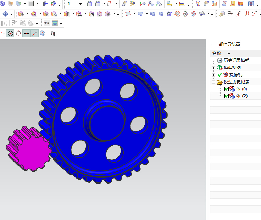Open the layer number dropdown showing 1
Screen dimensions: 261x220
click(x=81, y=4)
